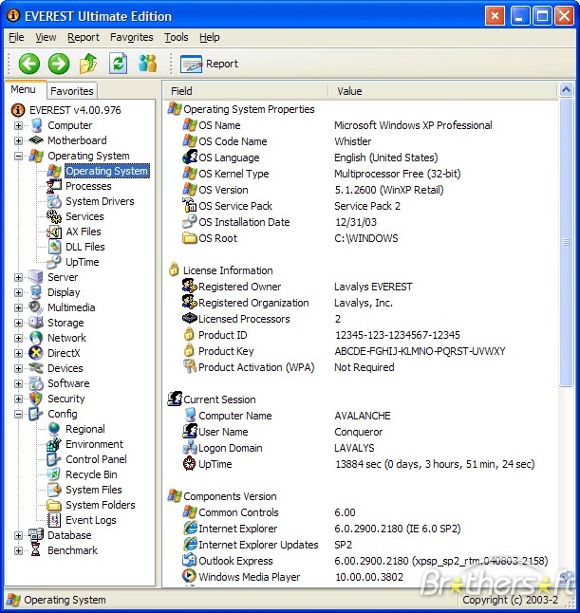Image resolution: width=580 pixels, height=613 pixels.
Task: Select the Computer Name row
Action: [x=360, y=416]
